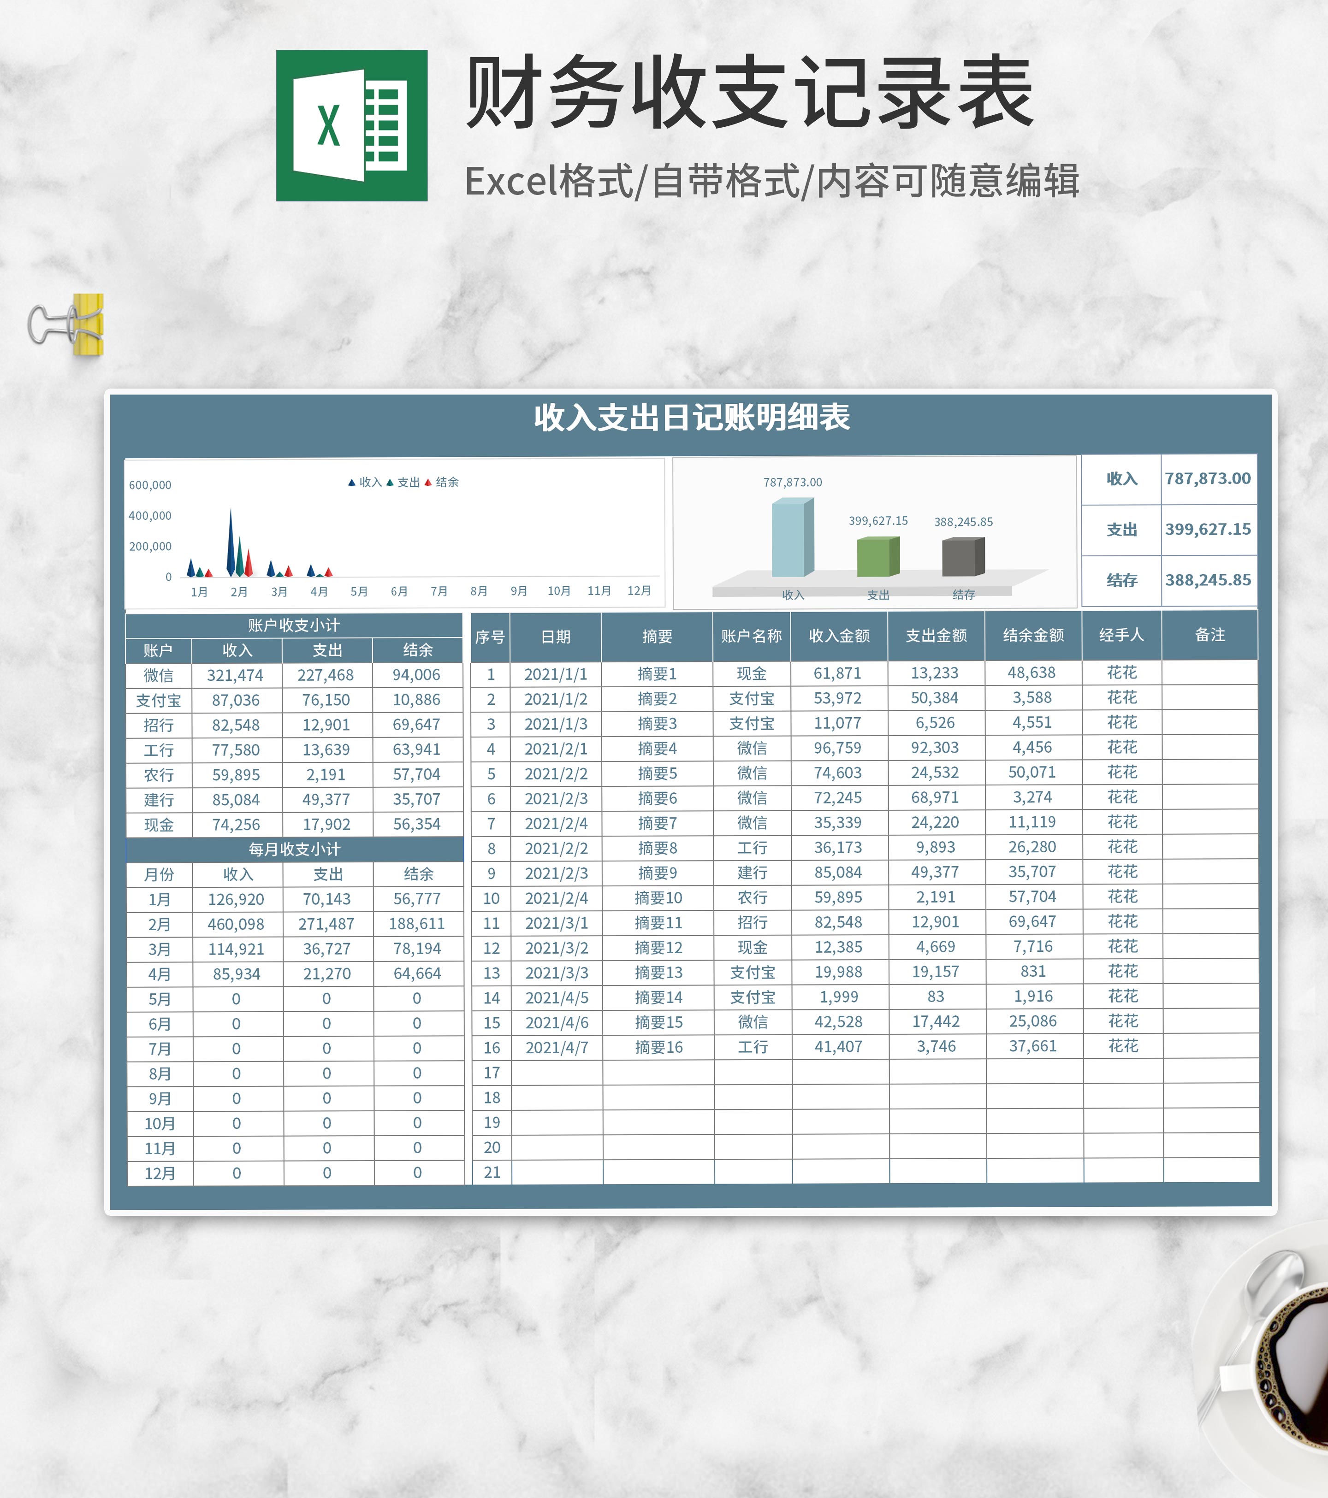
Task: Click the 微信 account income 321,474 cell
Action: click(235, 675)
